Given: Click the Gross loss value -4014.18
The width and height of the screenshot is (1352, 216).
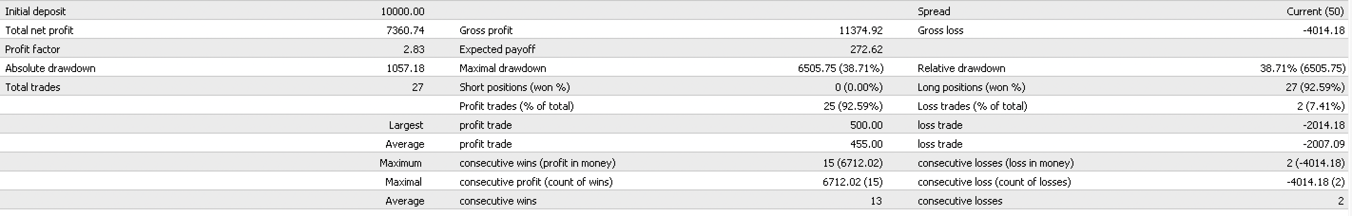Looking at the screenshot, I should (x=1323, y=30).
